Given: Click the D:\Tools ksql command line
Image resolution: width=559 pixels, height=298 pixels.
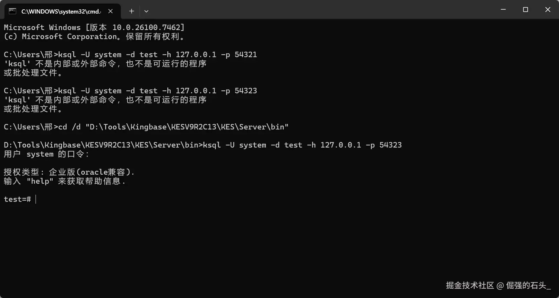Looking at the screenshot, I should pos(203,145).
